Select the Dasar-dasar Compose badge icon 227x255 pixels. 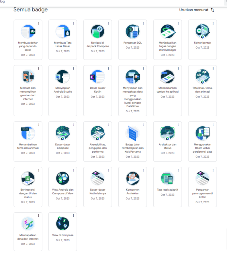(63, 133)
